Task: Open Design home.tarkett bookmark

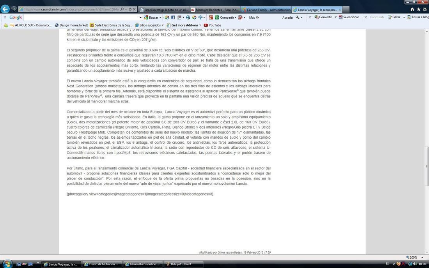Action: click(71, 25)
